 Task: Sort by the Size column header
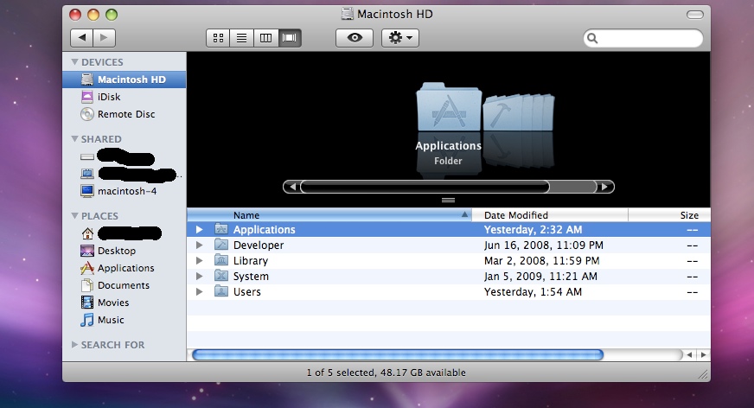[x=669, y=215]
